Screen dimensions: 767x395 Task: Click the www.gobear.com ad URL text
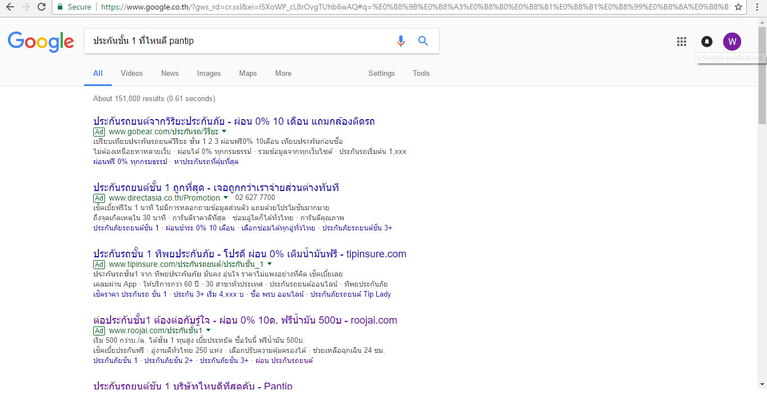click(163, 131)
